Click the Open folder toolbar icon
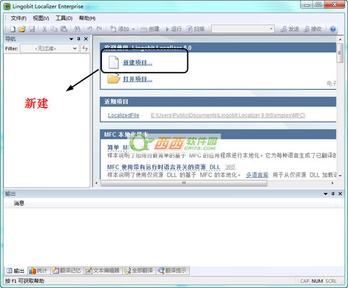Image resolution: width=348 pixels, height=288 pixels. pos(22,29)
